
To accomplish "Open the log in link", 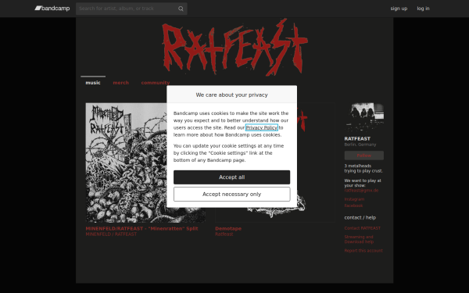I will pos(423,9).
